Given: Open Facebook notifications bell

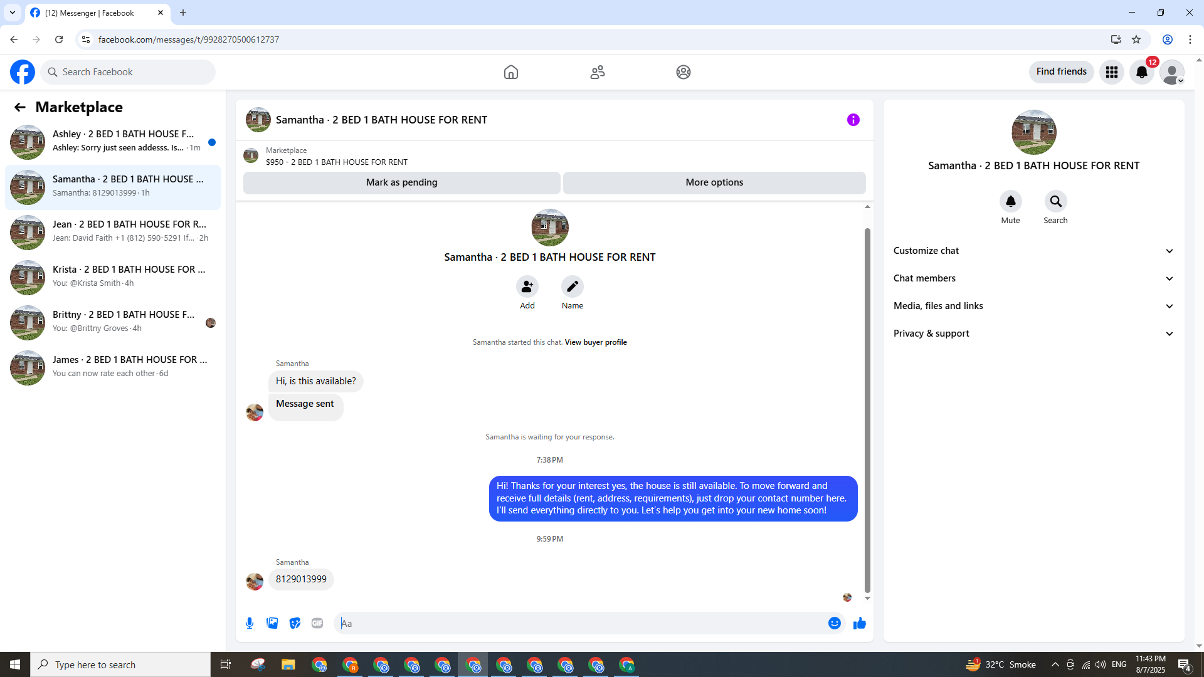Looking at the screenshot, I should (1142, 72).
